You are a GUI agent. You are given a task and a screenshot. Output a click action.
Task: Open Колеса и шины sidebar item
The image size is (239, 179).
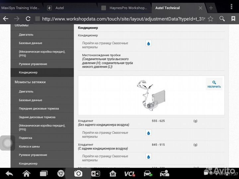[42, 147]
